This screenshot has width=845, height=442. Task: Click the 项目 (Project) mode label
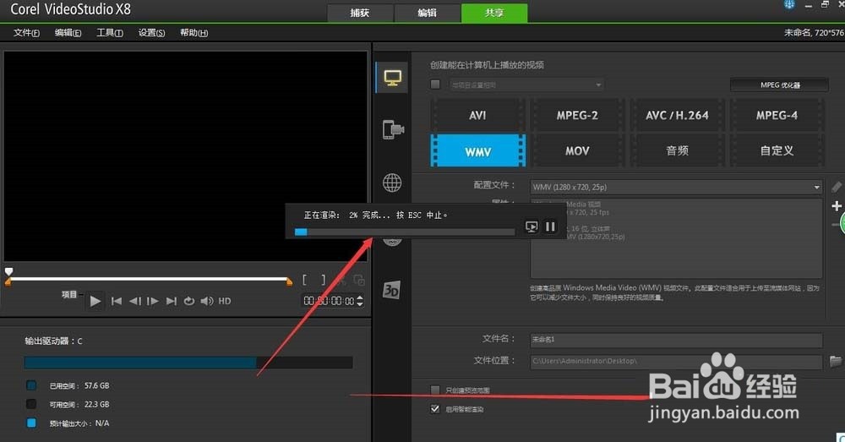[x=69, y=294]
